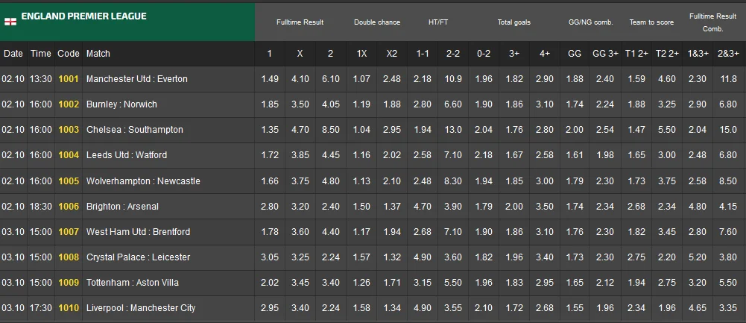Image resolution: width=746 pixels, height=323 pixels.
Task: Select draw odds 3.50 for Burnley : Norwich
Action: [x=300, y=104]
